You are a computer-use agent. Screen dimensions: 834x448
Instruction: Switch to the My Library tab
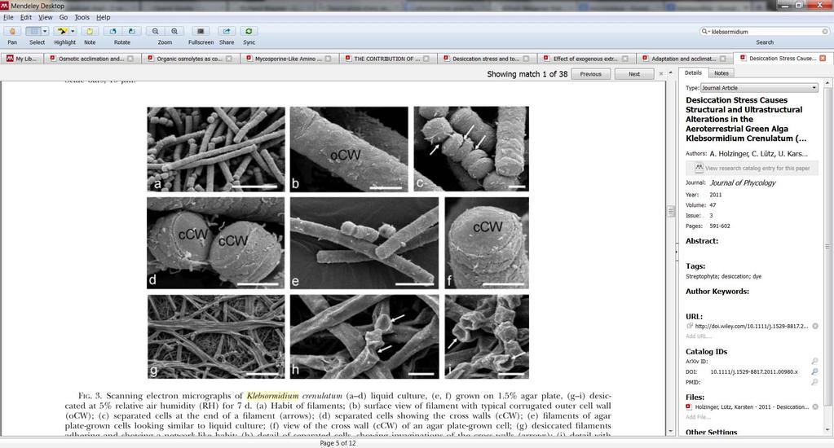pos(21,59)
